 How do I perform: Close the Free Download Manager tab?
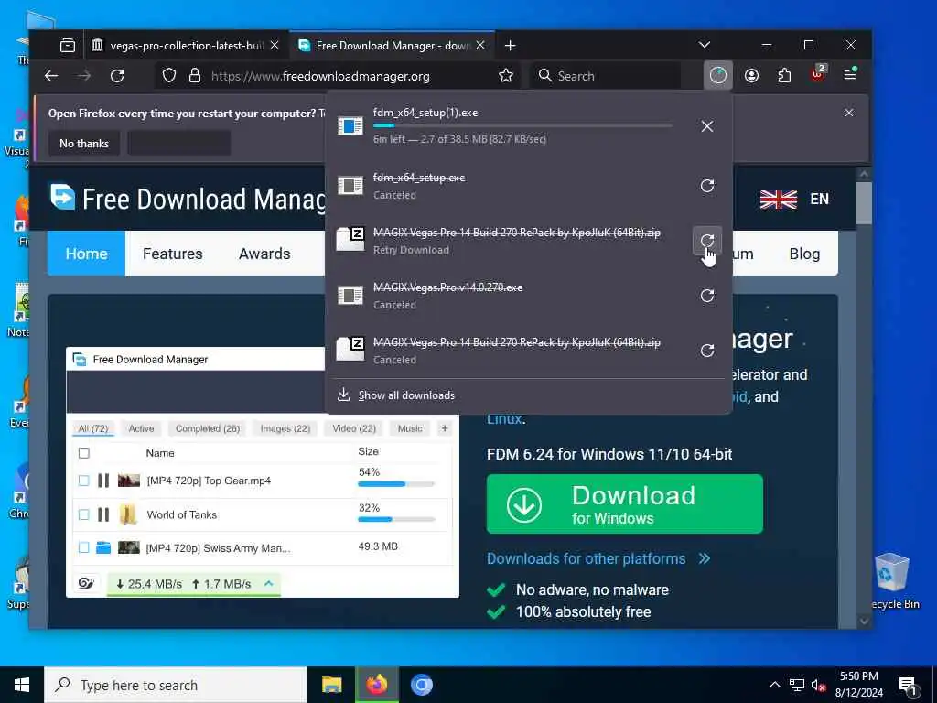click(x=479, y=46)
